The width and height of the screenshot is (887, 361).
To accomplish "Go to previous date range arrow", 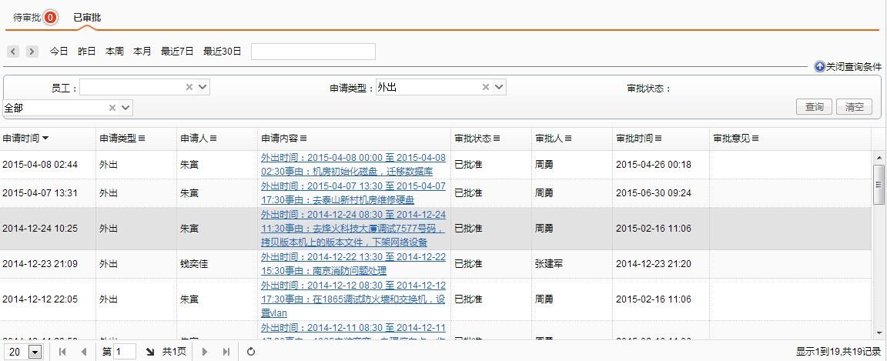I will (x=13, y=52).
